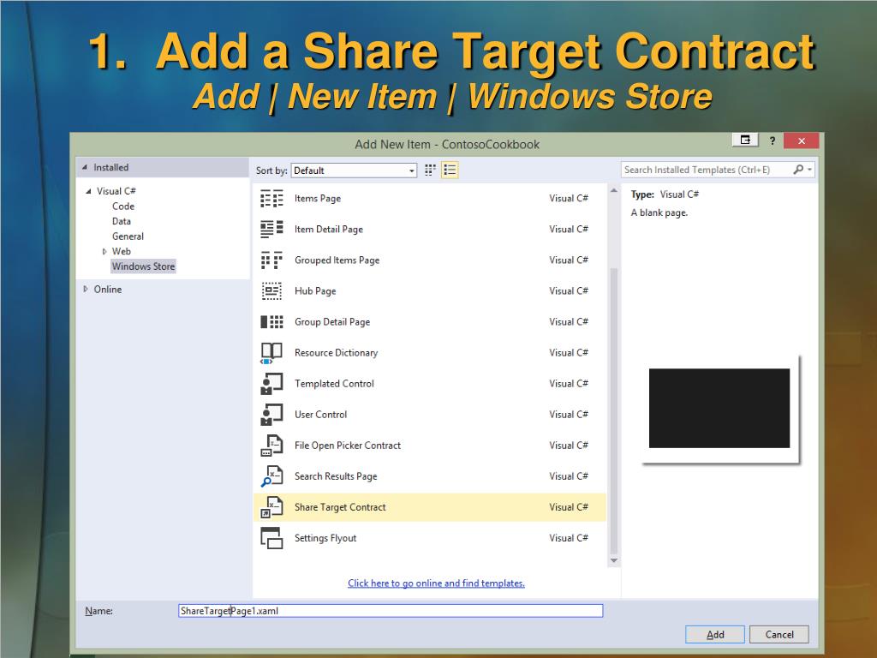Click the Installed header label
The image size is (877, 658).
coord(110,167)
